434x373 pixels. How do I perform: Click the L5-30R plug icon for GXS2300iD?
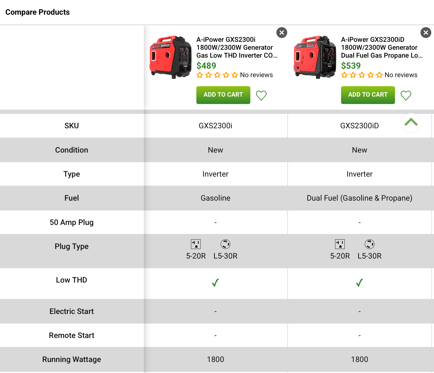click(x=370, y=244)
